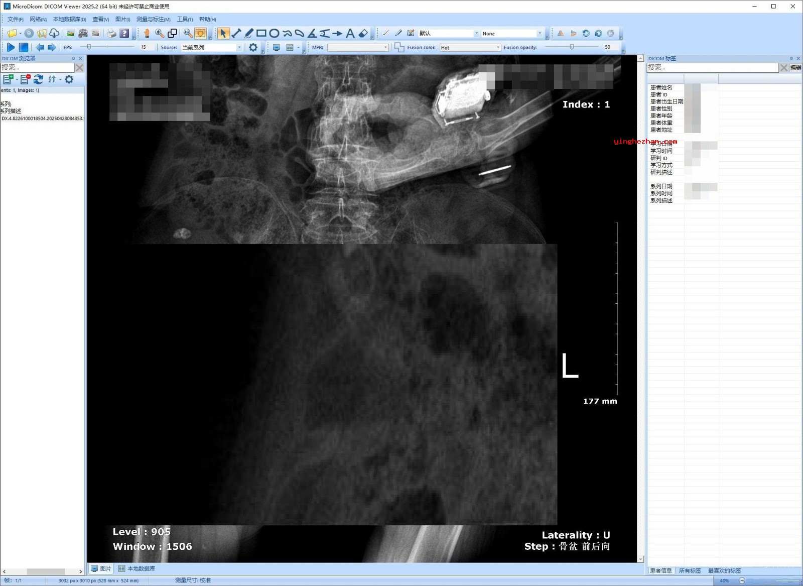Click the rectangle annotation tool
Screen dimensions: 803x586
[261, 34]
